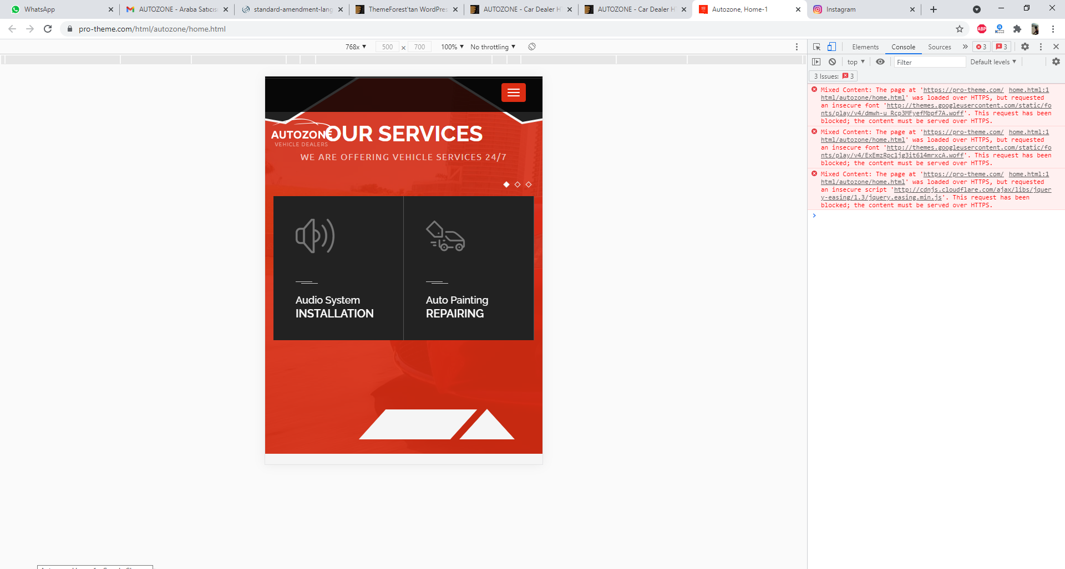The image size is (1065, 569).
Task: Switch to the Instagram browser tab
Action: click(863, 9)
